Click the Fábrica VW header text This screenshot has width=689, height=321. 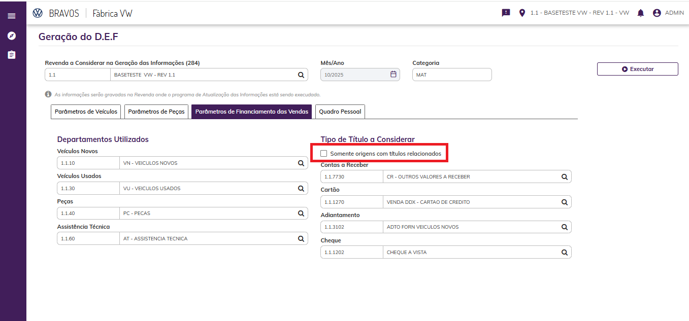tap(113, 14)
